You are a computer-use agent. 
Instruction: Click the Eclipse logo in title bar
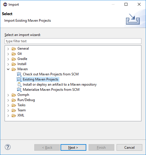5,5
